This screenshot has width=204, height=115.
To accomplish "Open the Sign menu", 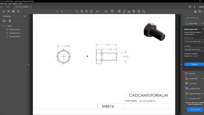I will point(10,4).
